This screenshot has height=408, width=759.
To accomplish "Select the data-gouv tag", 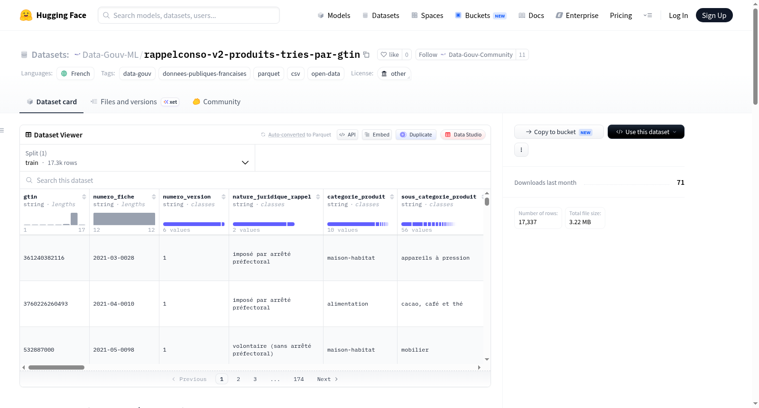I will [137, 73].
